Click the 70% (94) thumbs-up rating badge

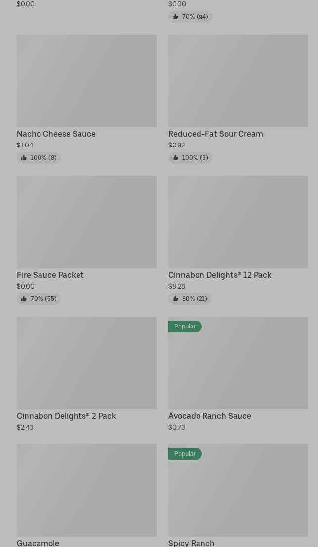(x=190, y=17)
